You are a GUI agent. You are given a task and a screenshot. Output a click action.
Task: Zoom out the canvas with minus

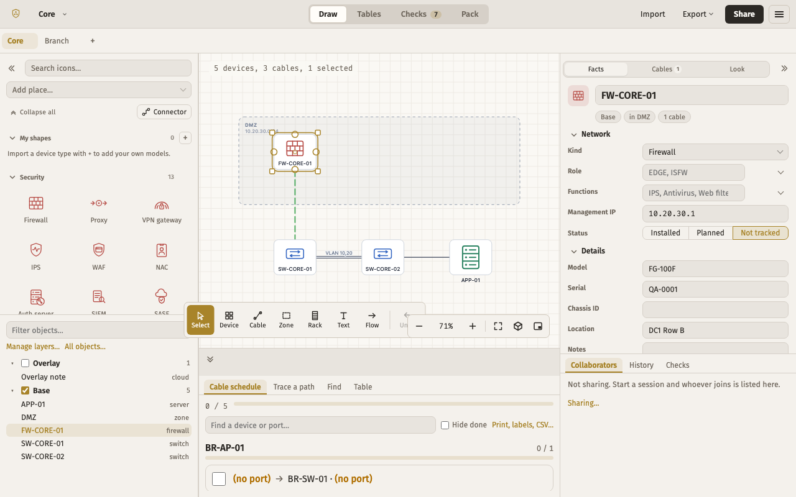[419, 326]
